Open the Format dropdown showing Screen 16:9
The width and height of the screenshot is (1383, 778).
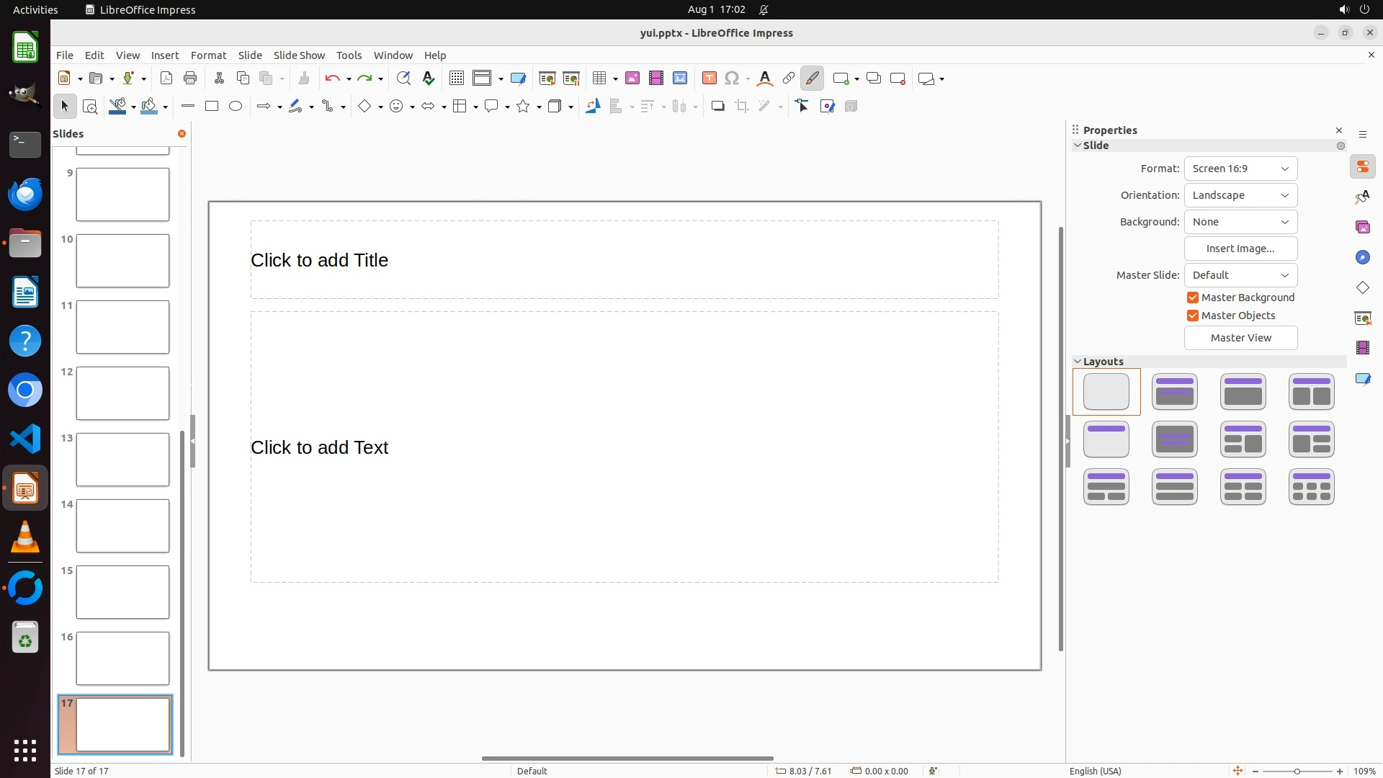(x=1240, y=169)
